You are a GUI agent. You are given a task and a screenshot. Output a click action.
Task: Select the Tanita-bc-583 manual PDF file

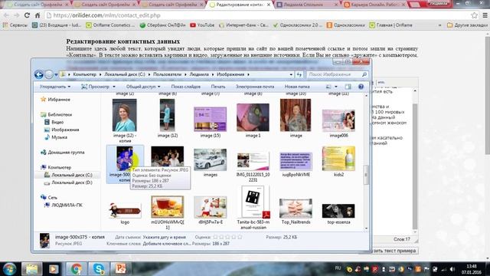(253, 202)
